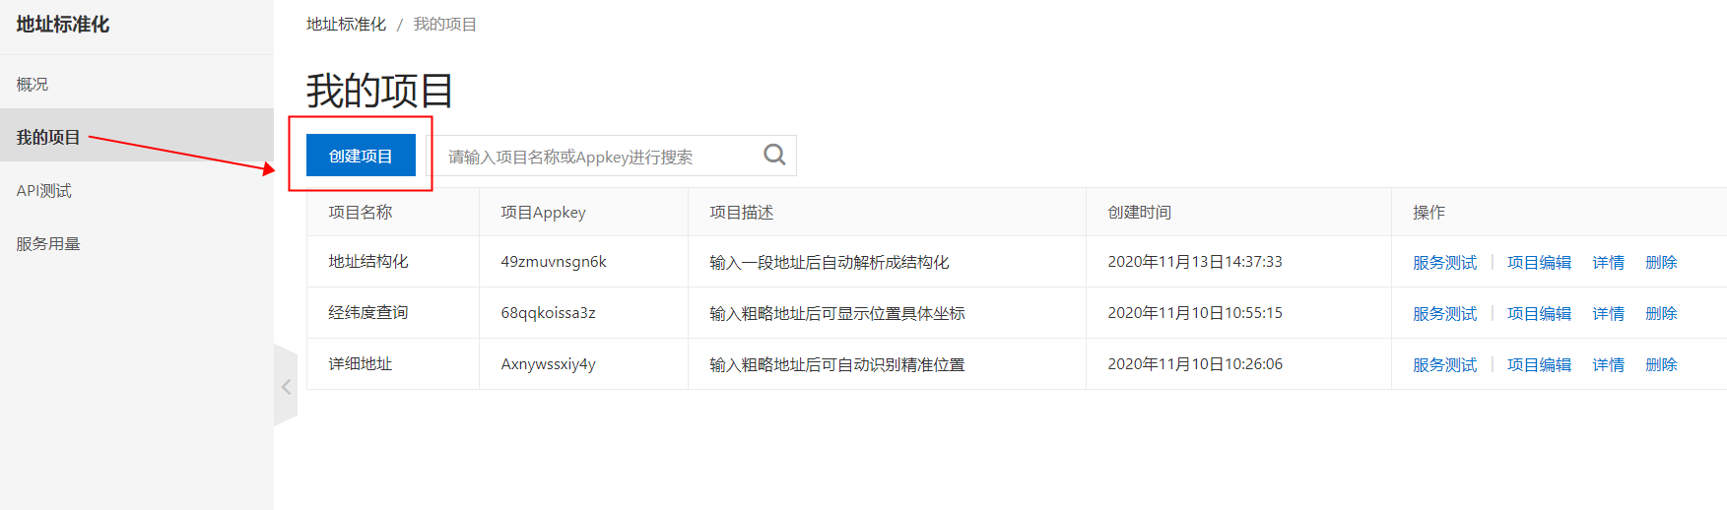Click the 地址标准化 sidebar title
The height and width of the screenshot is (510, 1727).
pos(63,25)
